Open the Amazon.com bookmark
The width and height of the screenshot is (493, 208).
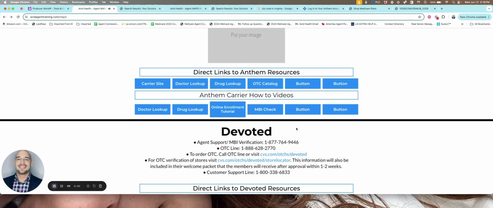click(15, 24)
